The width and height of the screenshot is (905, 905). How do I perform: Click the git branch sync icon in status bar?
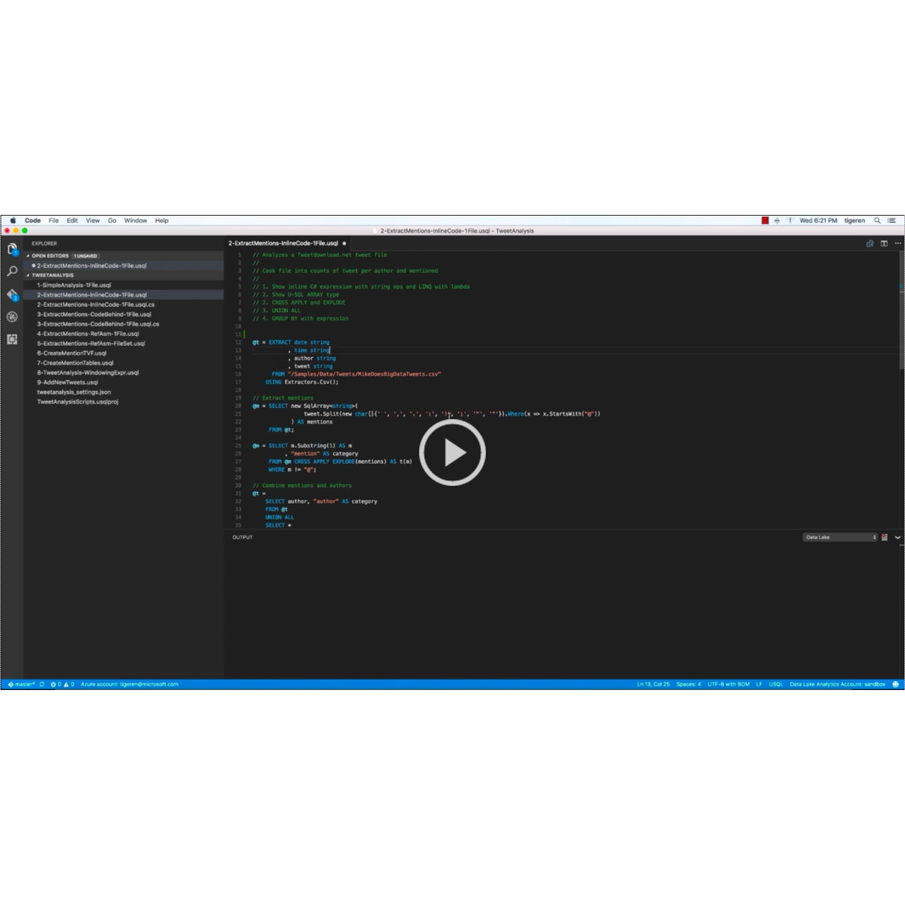coord(41,684)
